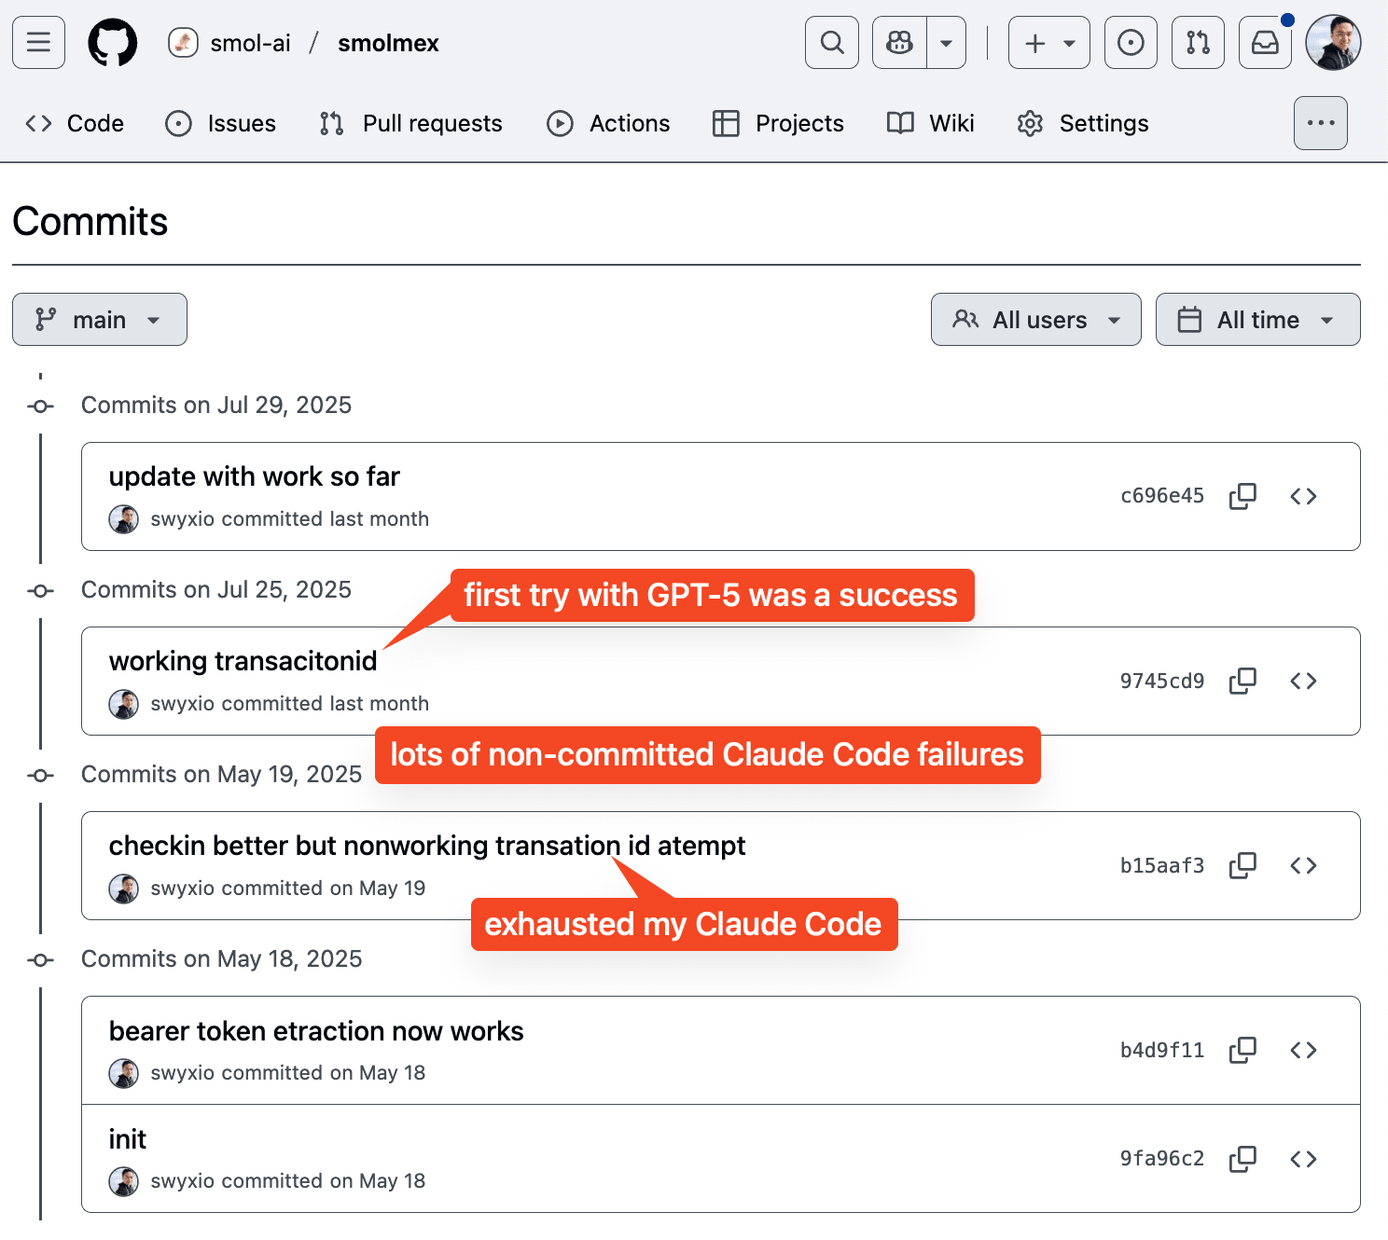
Task: Select 'Commits on May 18, 2025' heading
Action: (222, 958)
